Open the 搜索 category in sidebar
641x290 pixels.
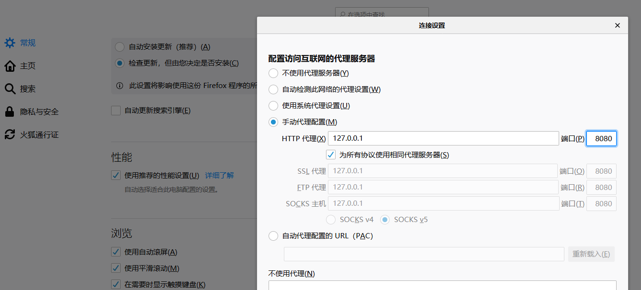coord(28,89)
